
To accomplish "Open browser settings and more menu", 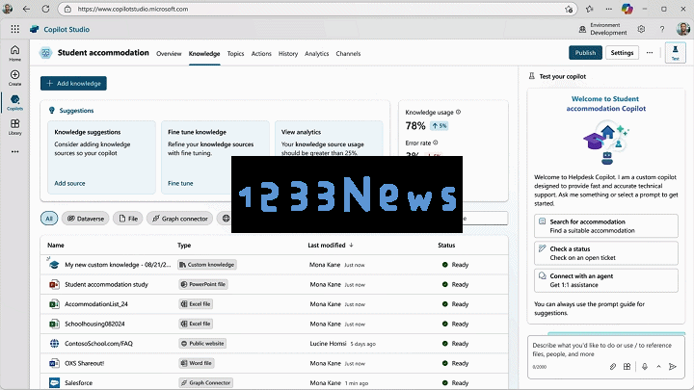I will click(x=609, y=9).
